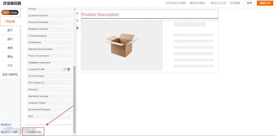Viewport: 276px width, 136px height.
Task: Switch editor view to Mobile
Action: click(14, 13)
